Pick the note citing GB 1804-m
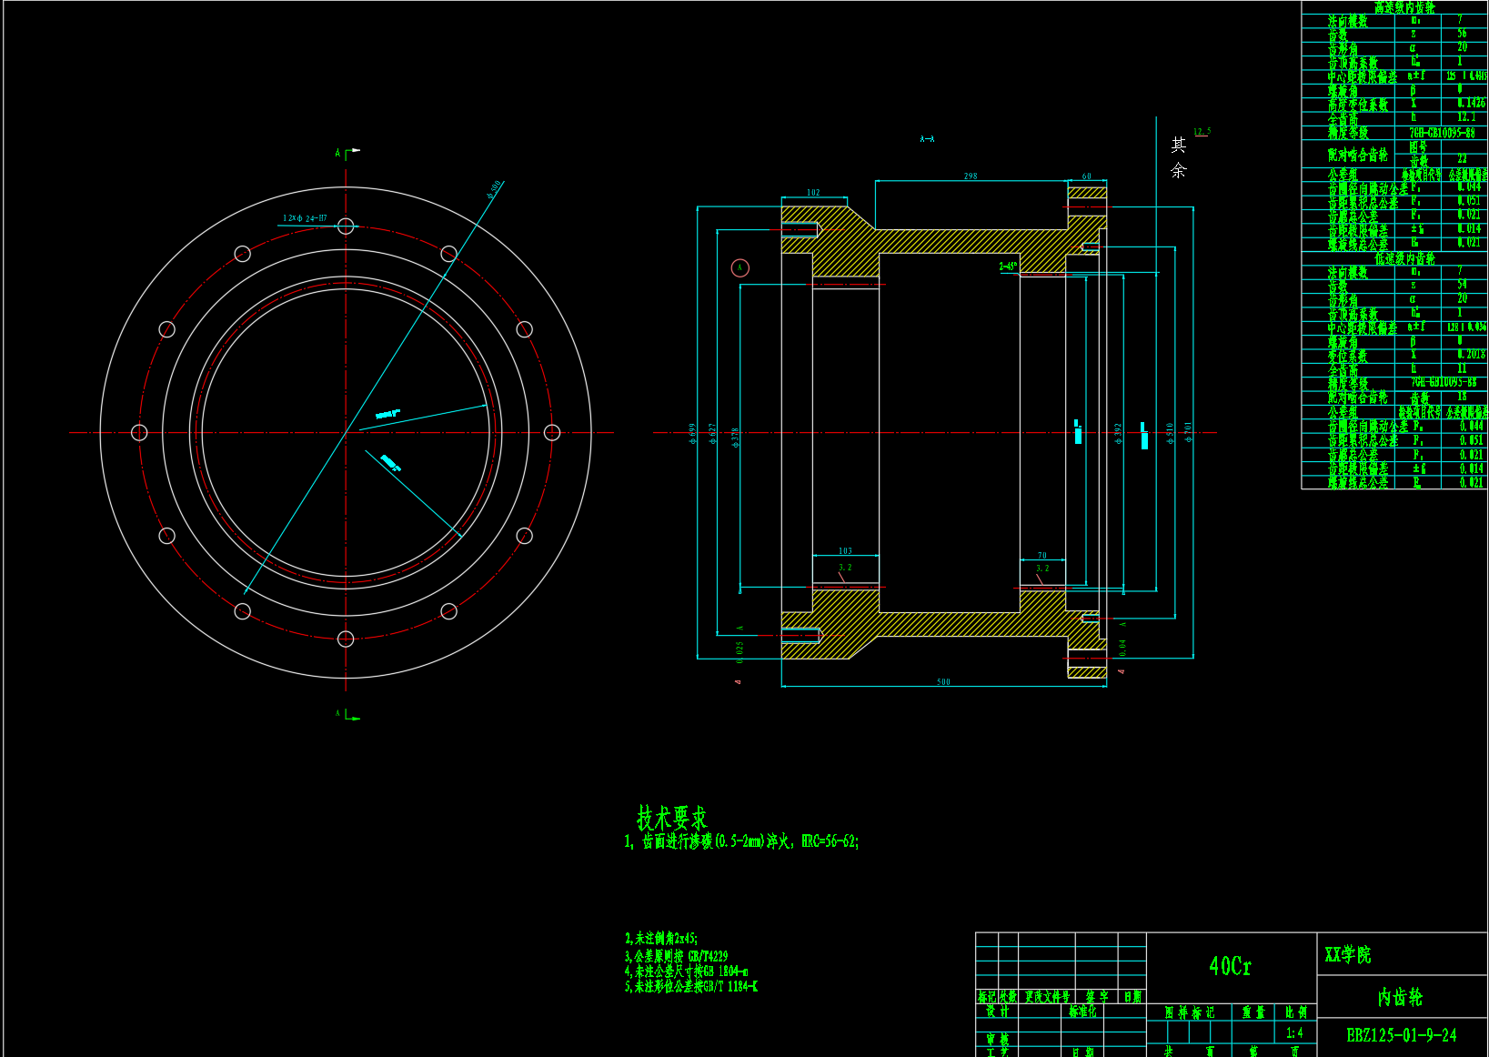 click(686, 971)
